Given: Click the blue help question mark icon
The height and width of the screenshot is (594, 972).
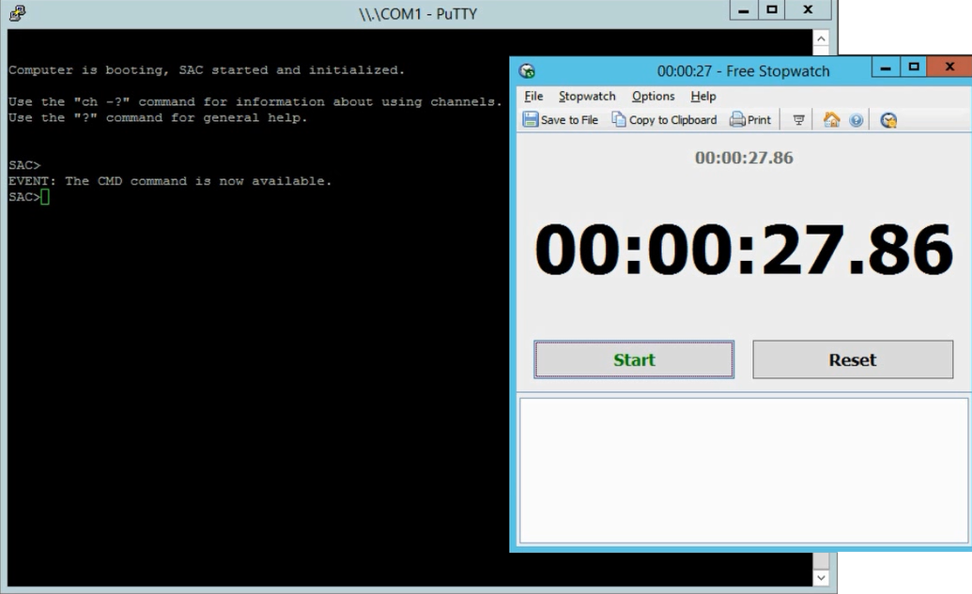Looking at the screenshot, I should click(x=856, y=120).
